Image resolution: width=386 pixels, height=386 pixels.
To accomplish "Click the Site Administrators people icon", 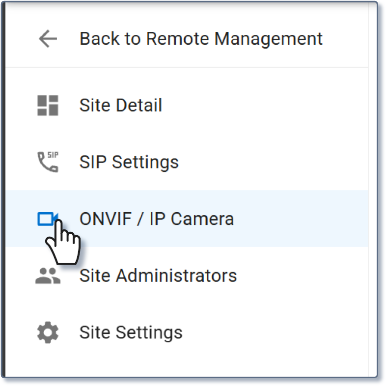I will 48,276.
